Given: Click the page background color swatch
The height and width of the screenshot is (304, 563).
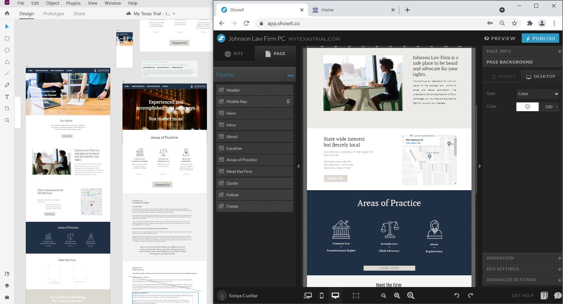Looking at the screenshot, I should (527, 107).
